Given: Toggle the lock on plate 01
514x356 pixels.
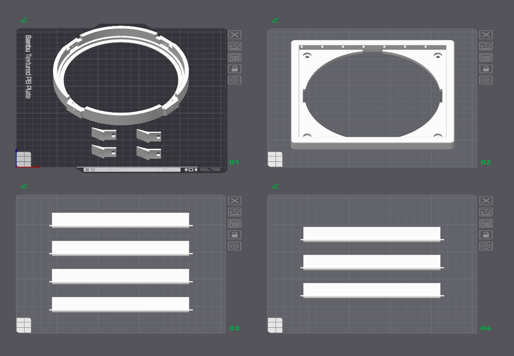Looking at the screenshot, I should pyautogui.click(x=235, y=69).
